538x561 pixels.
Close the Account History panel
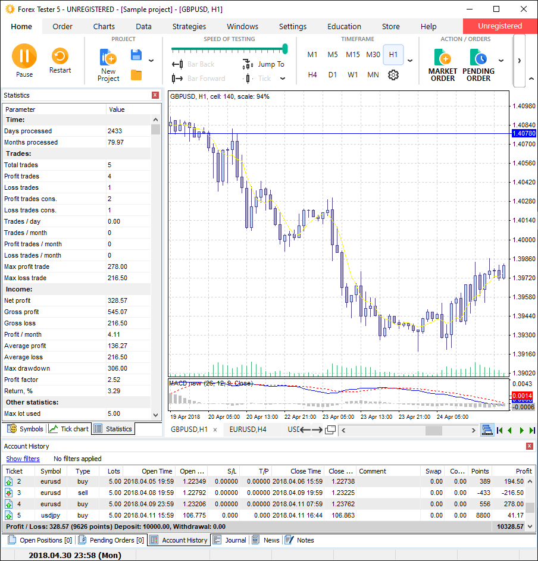click(x=530, y=446)
